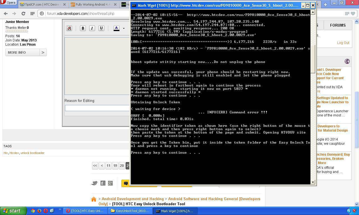
Task: Open the unlock bootloader tag link
Action: point(32,153)
